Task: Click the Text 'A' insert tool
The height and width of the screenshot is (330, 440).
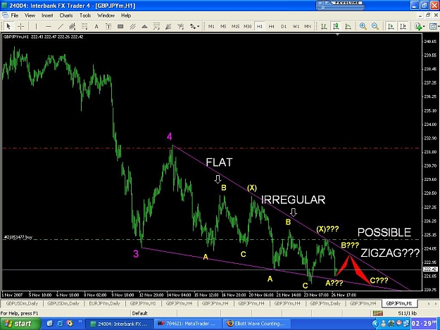Action: tap(96, 26)
